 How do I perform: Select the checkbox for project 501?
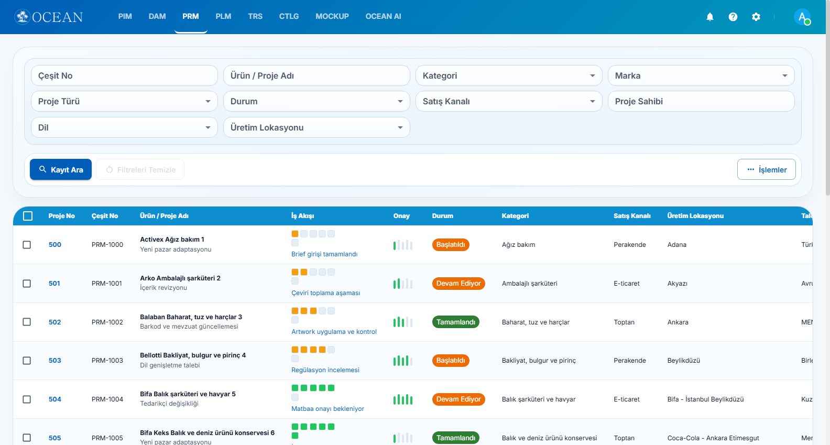(x=27, y=284)
